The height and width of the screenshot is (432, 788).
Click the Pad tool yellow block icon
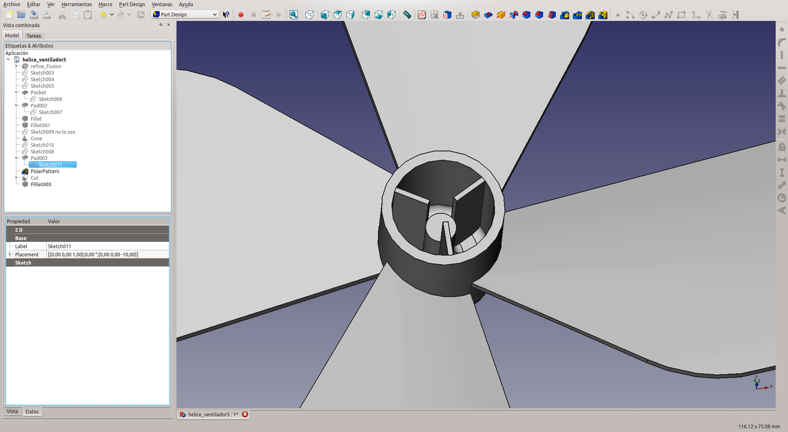(x=476, y=15)
